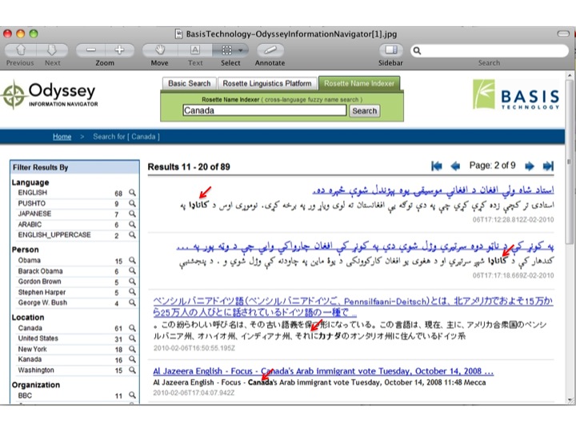576x432 pixels.
Task: Zoom out with the minus button
Action: tap(90, 50)
